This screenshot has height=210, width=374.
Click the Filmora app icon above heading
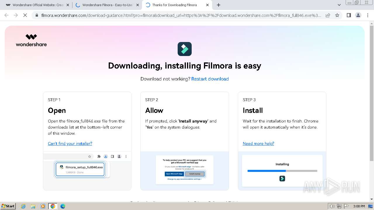tap(185, 49)
